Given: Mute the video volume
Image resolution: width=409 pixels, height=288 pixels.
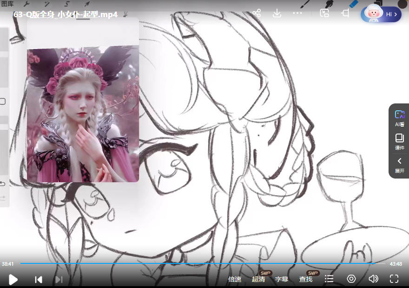Looking at the screenshot, I should (x=373, y=279).
